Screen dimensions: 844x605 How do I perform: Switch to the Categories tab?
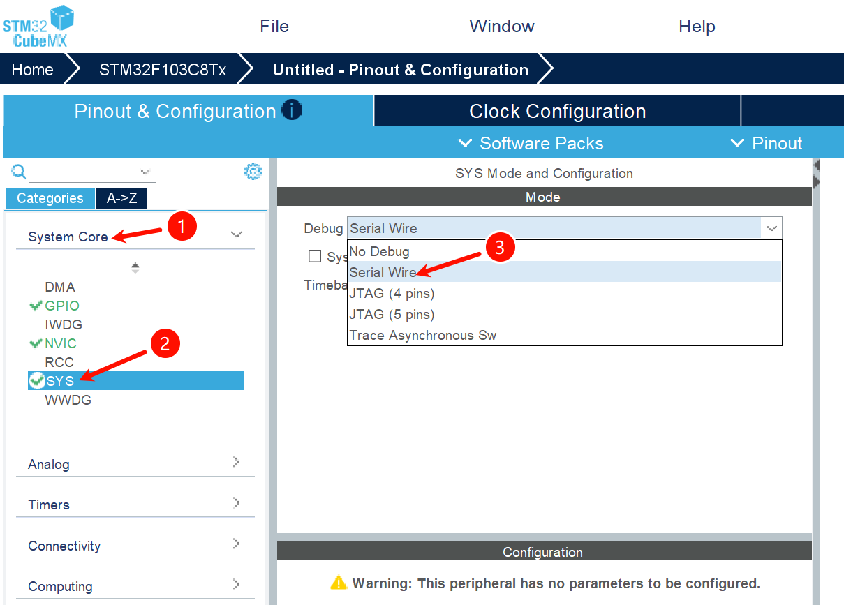point(50,198)
